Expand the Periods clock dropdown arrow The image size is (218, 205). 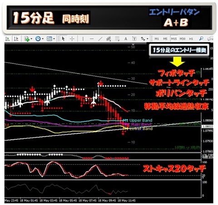pyautogui.click(x=43, y=39)
